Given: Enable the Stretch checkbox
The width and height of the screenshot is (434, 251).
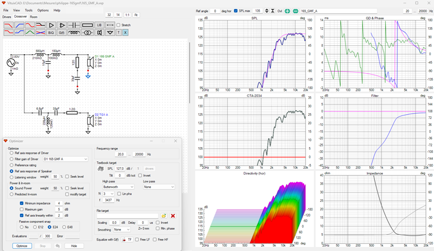Looking at the screenshot, I should click(118, 25).
